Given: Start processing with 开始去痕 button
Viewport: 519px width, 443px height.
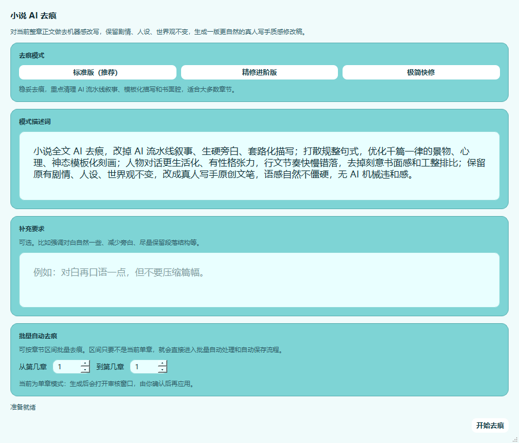Looking at the screenshot, I should click(490, 426).
